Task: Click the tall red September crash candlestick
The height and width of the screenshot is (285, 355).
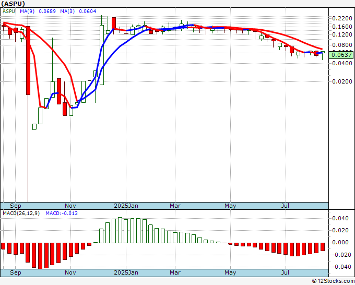Action: 28,61
